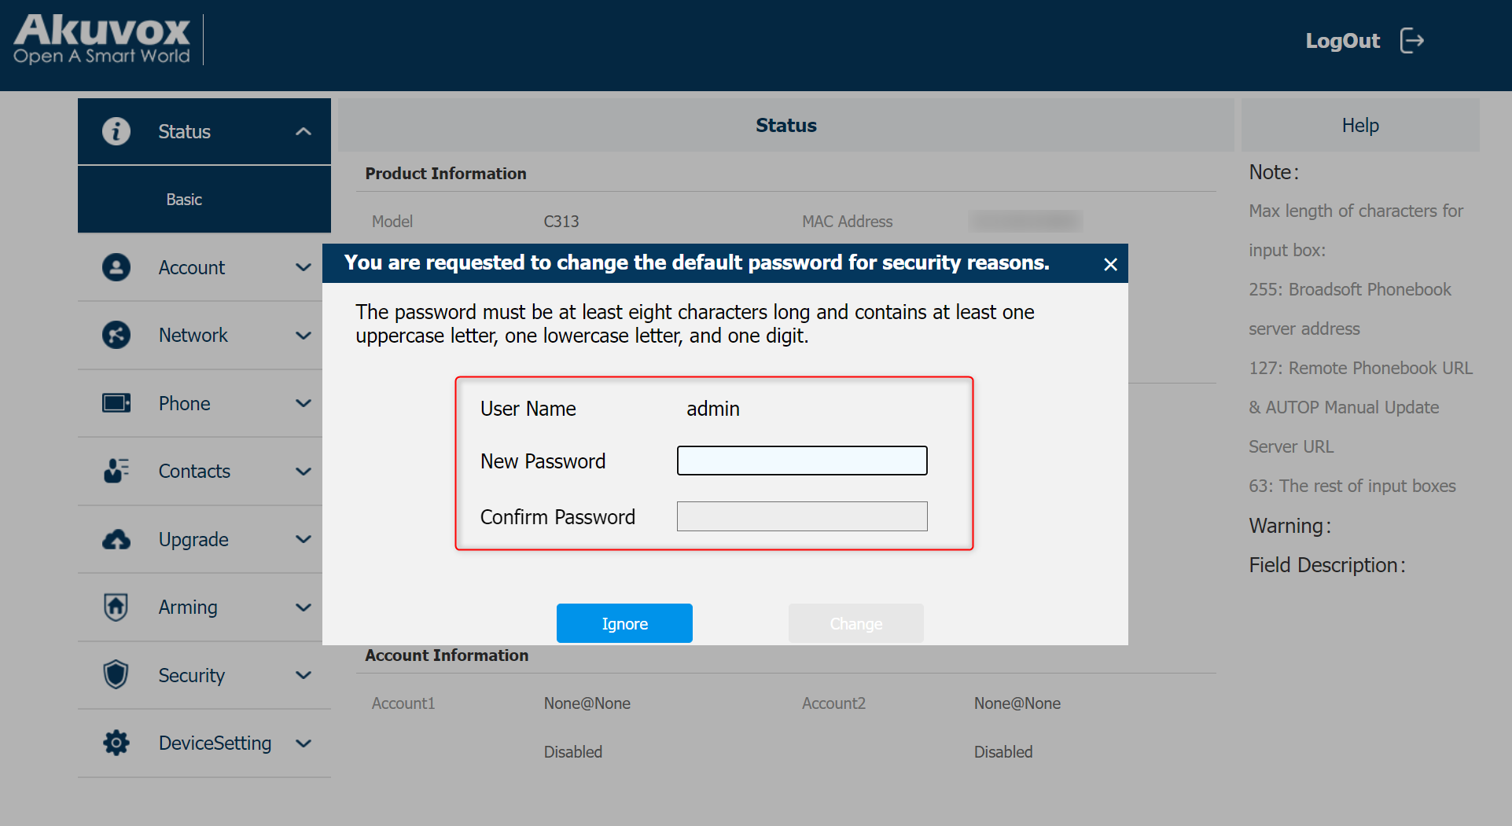This screenshot has width=1512, height=826.
Task: Click the Contacts icon in sidebar
Action: pos(116,471)
